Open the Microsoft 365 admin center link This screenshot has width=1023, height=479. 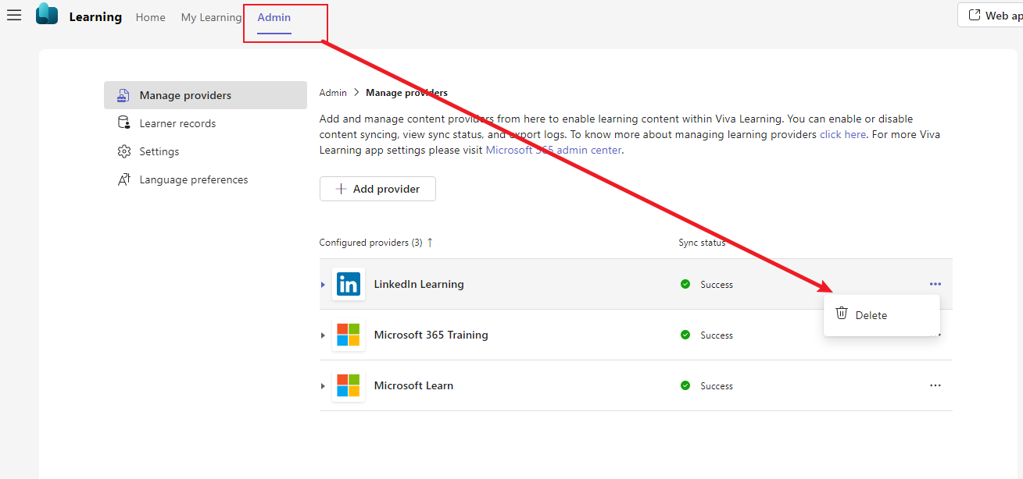(554, 150)
